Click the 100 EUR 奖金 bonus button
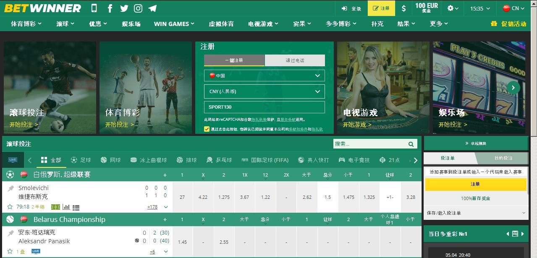Image resolution: width=537 pixels, height=258 pixels. [x=426, y=8]
